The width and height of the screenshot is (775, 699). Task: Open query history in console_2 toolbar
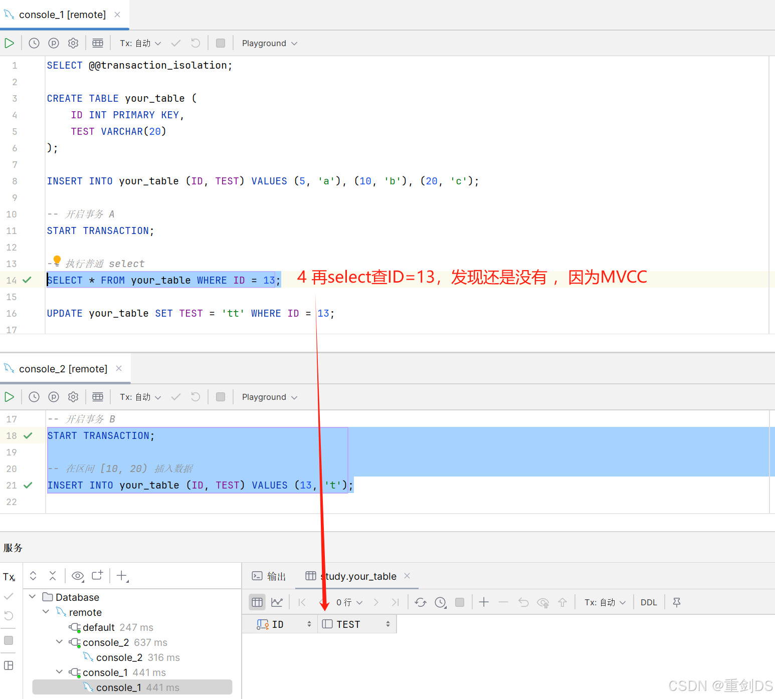click(34, 397)
